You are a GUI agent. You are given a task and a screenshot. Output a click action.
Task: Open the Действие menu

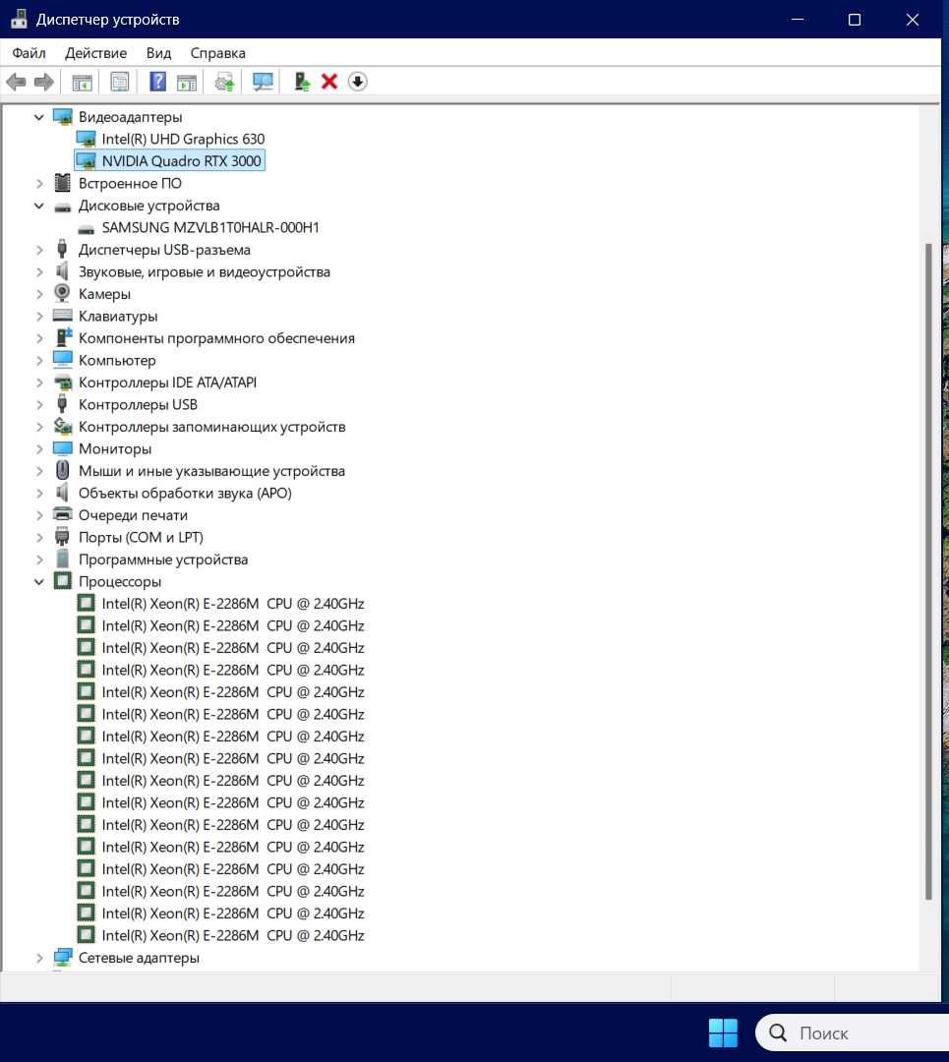96,53
